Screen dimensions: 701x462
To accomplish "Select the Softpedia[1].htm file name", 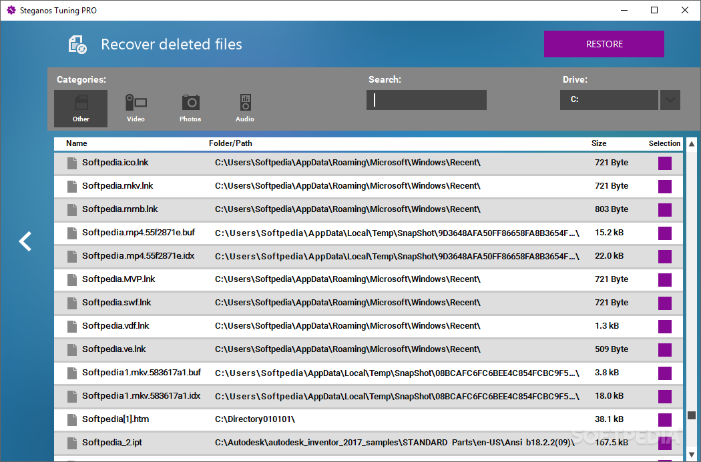I will pyautogui.click(x=115, y=419).
